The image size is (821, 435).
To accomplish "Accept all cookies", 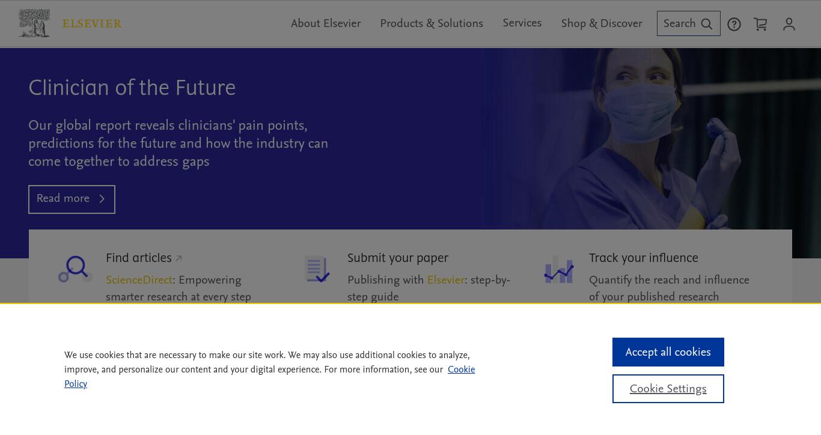I will 668,352.
